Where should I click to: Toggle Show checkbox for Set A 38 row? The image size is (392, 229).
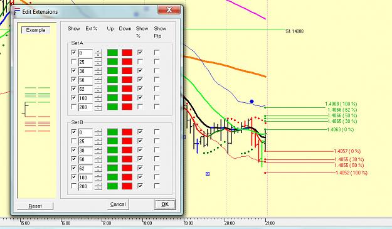[x=74, y=70]
